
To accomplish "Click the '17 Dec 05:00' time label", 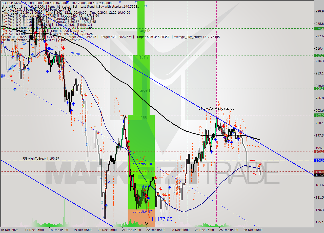I will (x=34, y=230).
